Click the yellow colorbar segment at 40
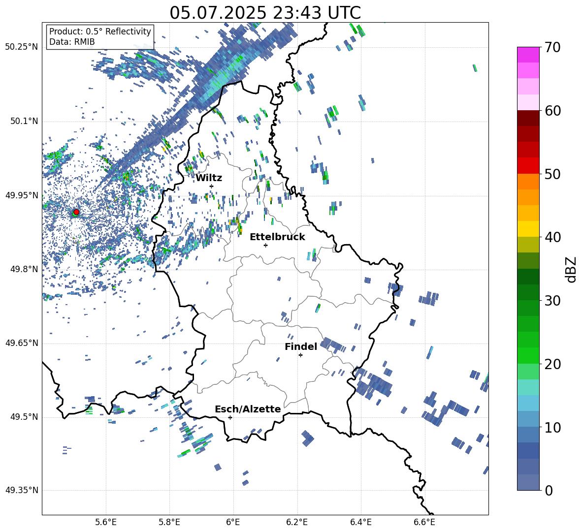 (x=528, y=229)
